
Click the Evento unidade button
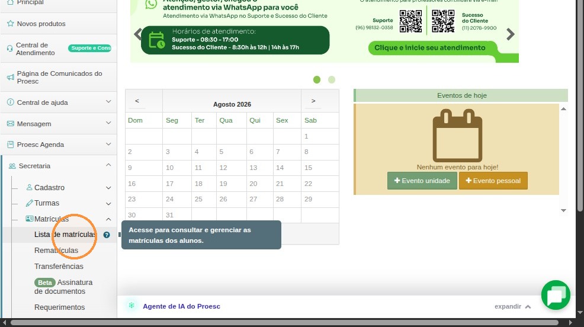pos(422,181)
